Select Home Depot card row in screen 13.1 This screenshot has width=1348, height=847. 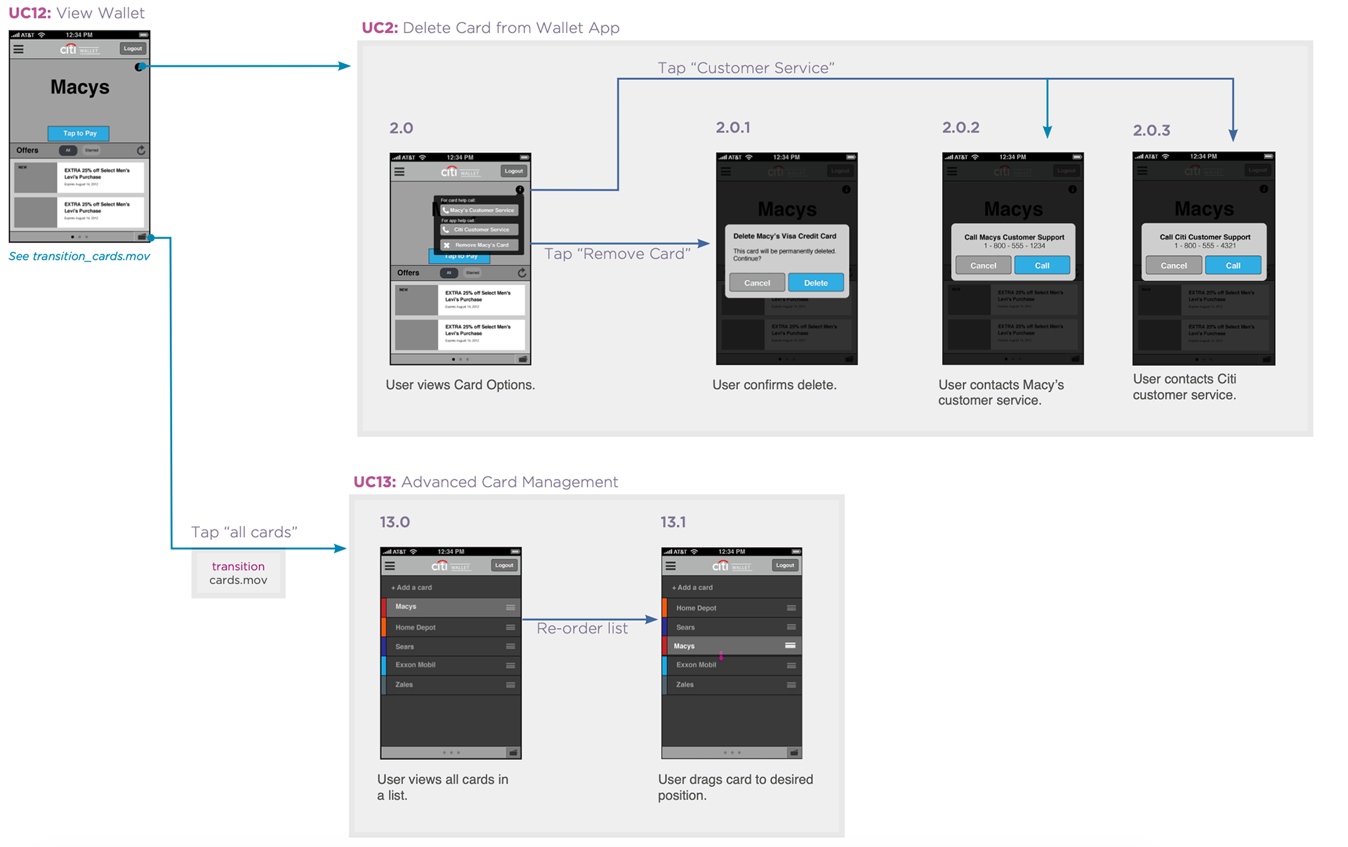click(x=732, y=608)
